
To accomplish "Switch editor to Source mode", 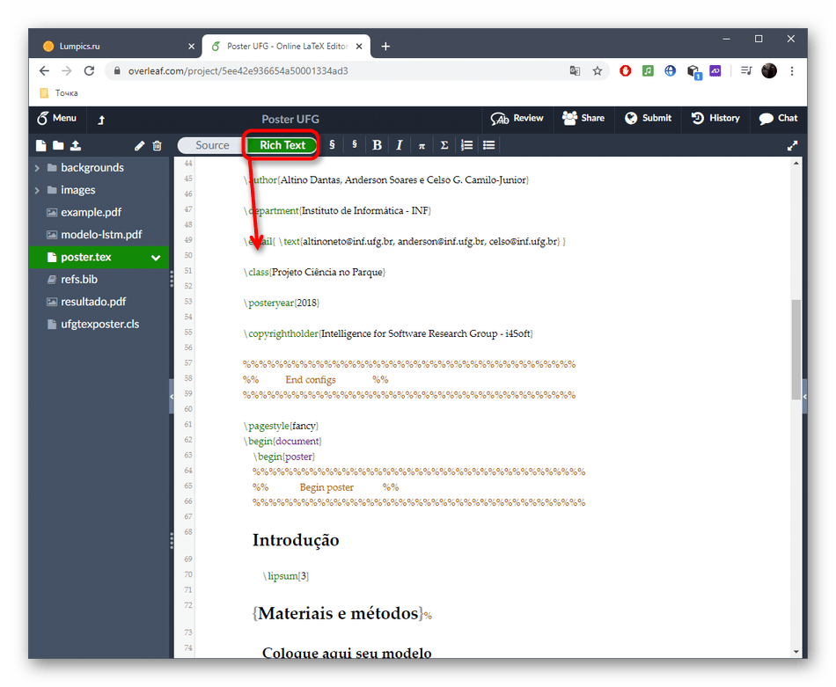I will (212, 145).
